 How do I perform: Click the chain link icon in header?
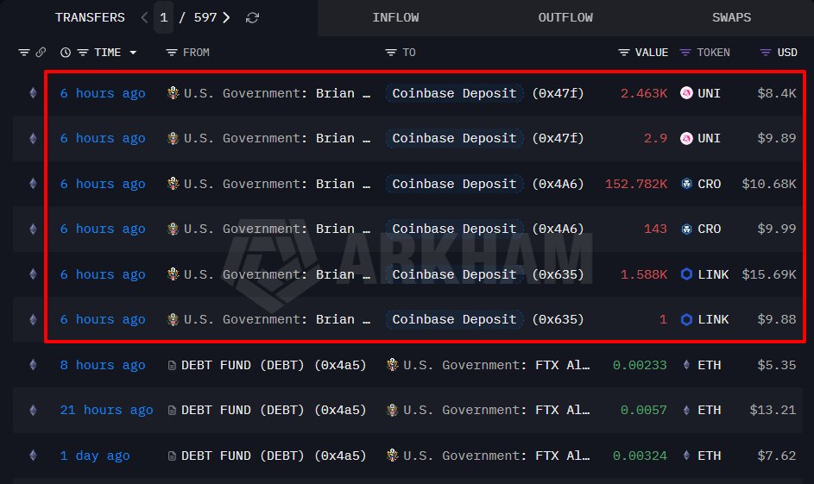41,53
